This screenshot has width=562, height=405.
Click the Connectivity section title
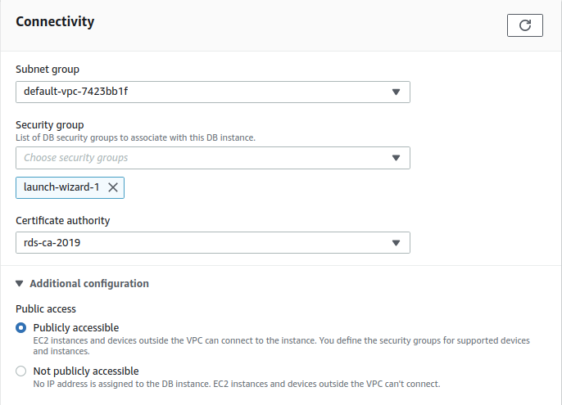pos(55,21)
